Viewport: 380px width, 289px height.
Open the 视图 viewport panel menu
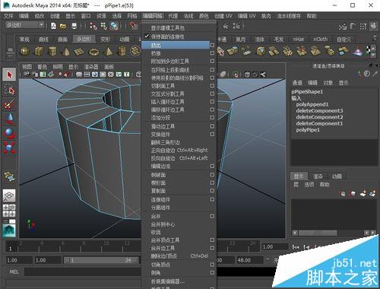[x=27, y=67]
